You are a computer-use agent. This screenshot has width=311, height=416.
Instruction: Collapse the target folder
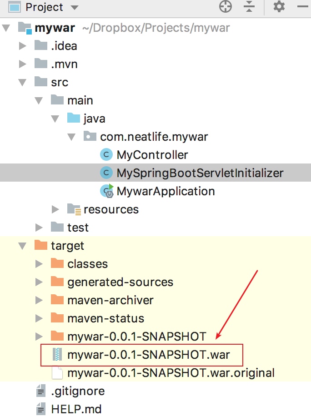(23, 246)
